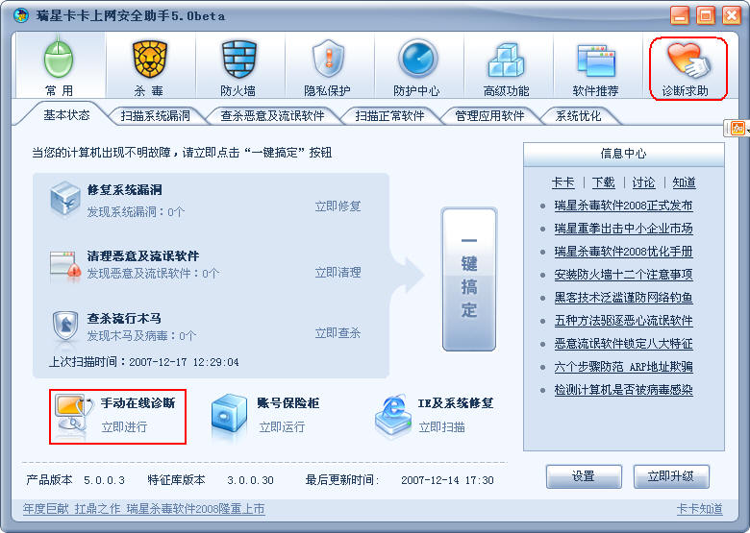The height and width of the screenshot is (533, 750).
Task: Click the 清理恶意及流氓软件 window icon
Action: (x=64, y=266)
